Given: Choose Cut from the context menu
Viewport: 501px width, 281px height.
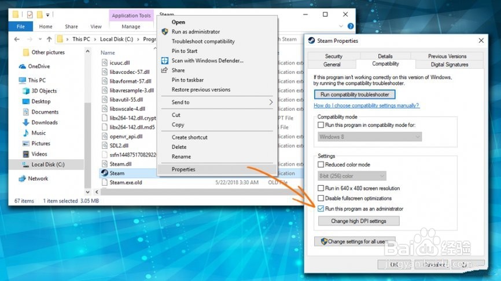Looking at the screenshot, I should click(176, 115).
